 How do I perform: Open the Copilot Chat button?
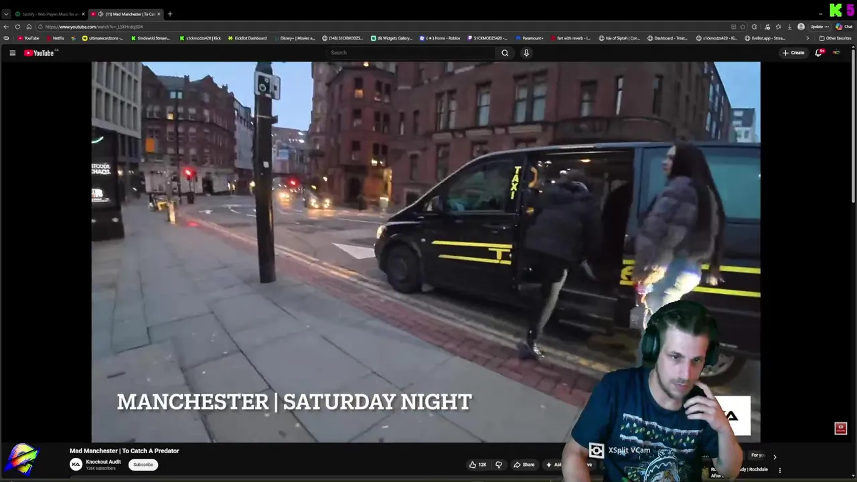pos(844,27)
